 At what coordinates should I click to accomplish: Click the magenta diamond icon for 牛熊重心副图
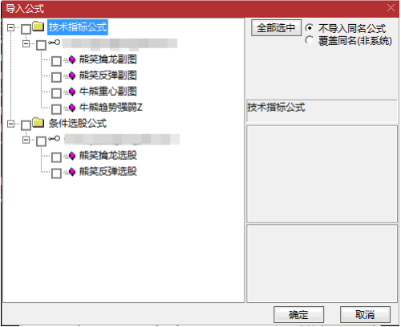(72, 92)
